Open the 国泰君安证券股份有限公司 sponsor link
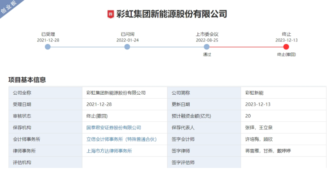Screen dimensions: 327x172 click(x=113, y=127)
